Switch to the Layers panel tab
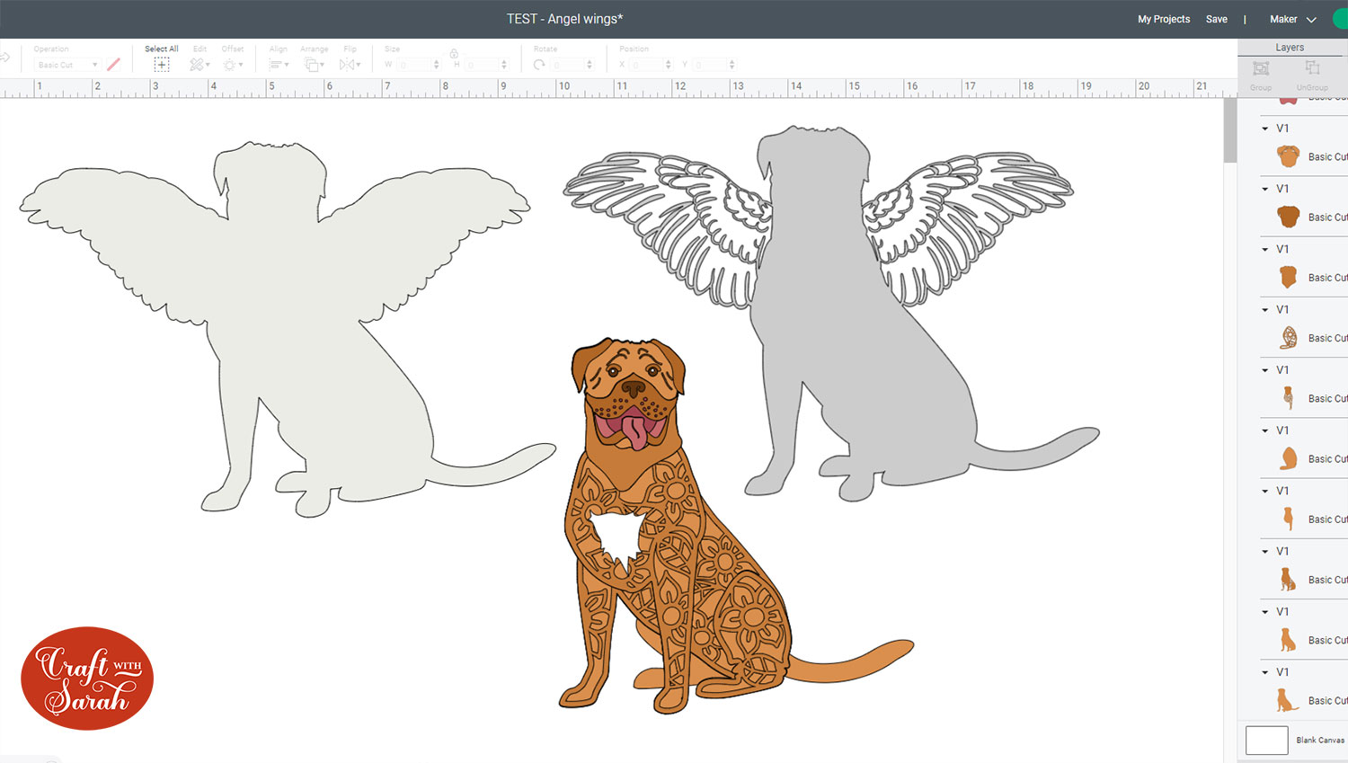 click(1290, 47)
